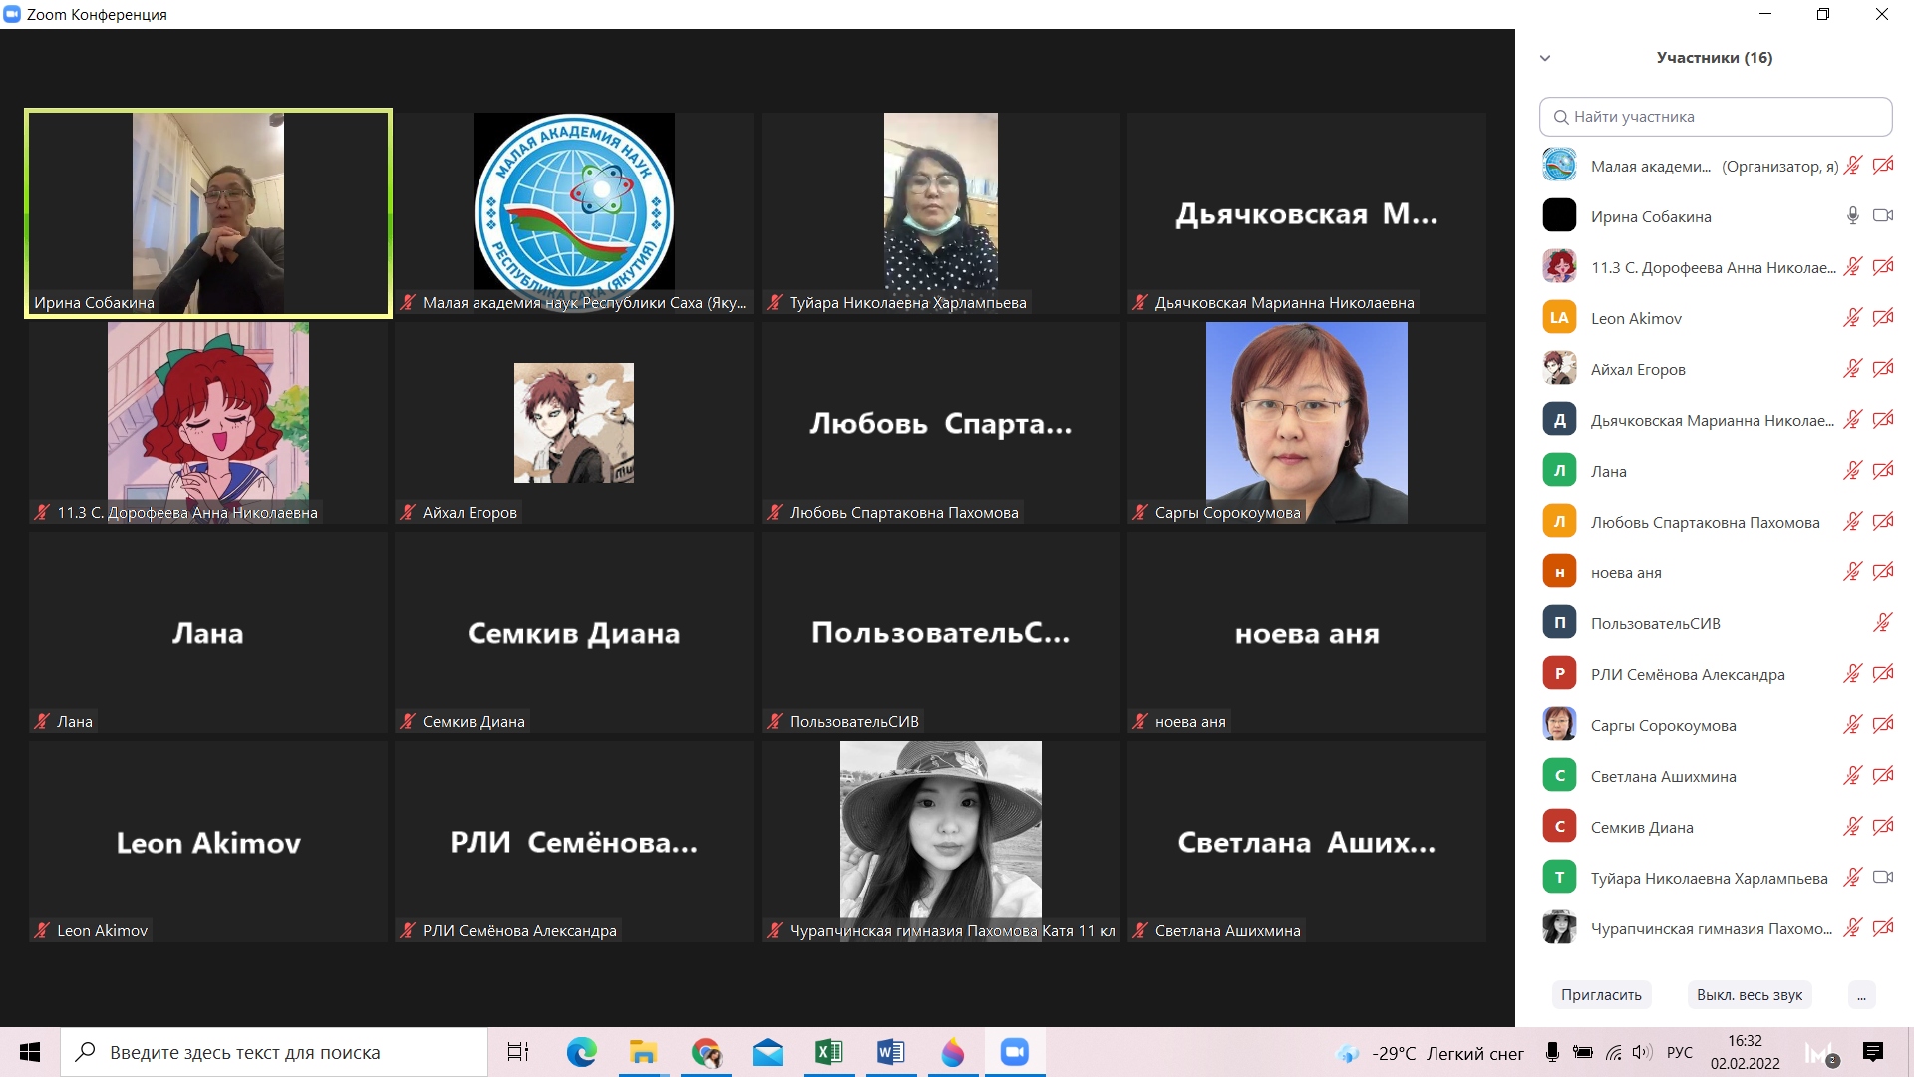Screen dimensions: 1914x1077
Task: Toggle Лана's muted microphone in the list
Action: pyautogui.click(x=1852, y=471)
